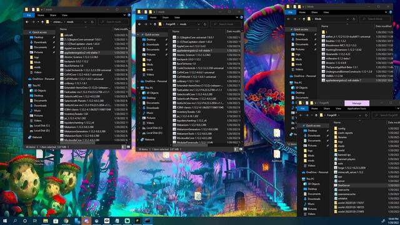Viewport: 400px width, 225px height.
Task: Go back in the ForgeVR mods window
Action: click(x=139, y=24)
